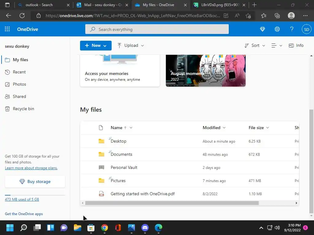
Task: Switch to the L8nVDs0.png tab
Action: [220, 5]
